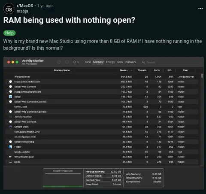The image size is (206, 194).
Task: Click the _windowserver user cell
Action: 186,77
